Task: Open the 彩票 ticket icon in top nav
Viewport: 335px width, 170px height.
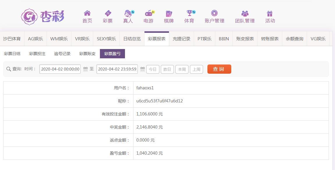Action: point(108,13)
